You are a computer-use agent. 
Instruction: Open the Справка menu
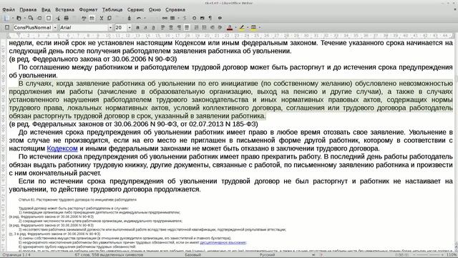(175, 9)
